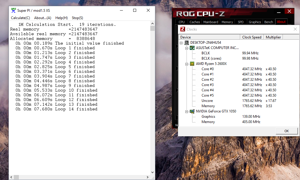Switch to the Caches tab in ROG CPU-Z
300x180 pixels.
[x=194, y=22]
